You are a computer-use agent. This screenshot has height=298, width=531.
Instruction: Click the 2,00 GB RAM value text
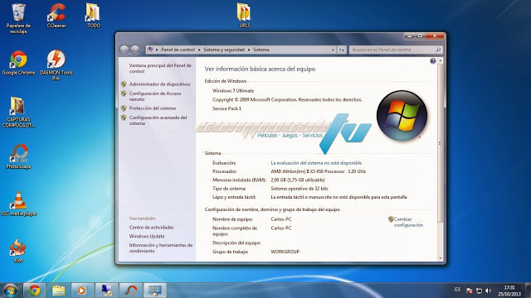pos(298,180)
